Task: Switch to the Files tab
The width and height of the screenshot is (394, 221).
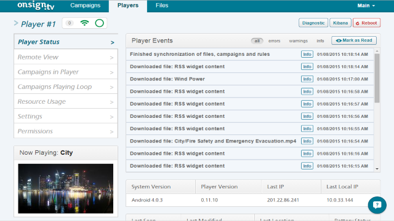Action: click(162, 6)
